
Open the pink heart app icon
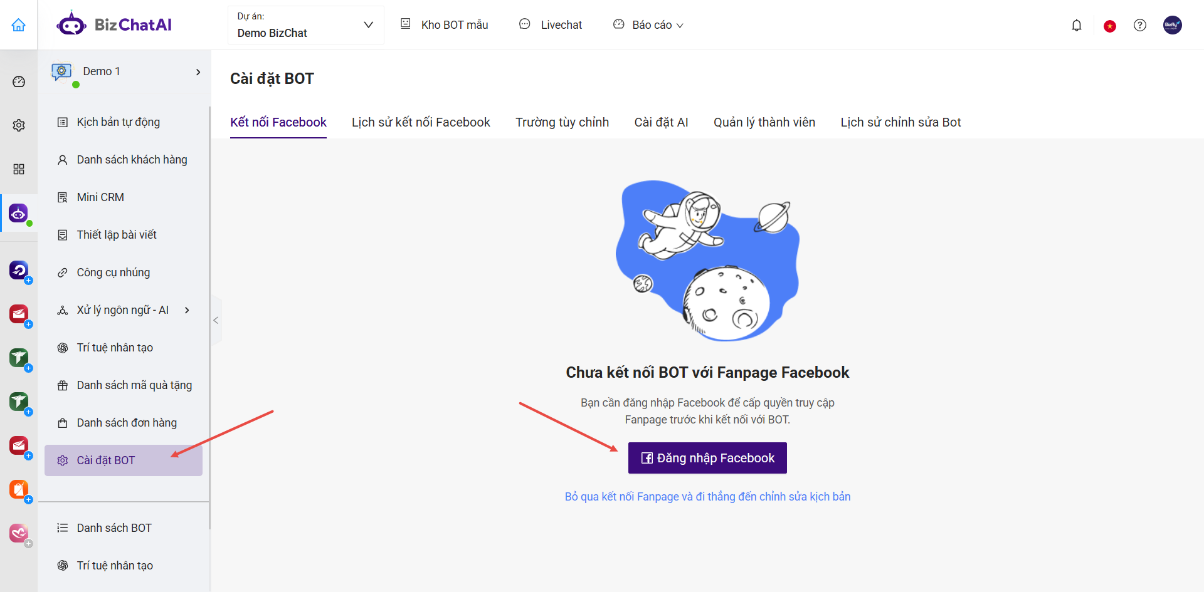19,533
